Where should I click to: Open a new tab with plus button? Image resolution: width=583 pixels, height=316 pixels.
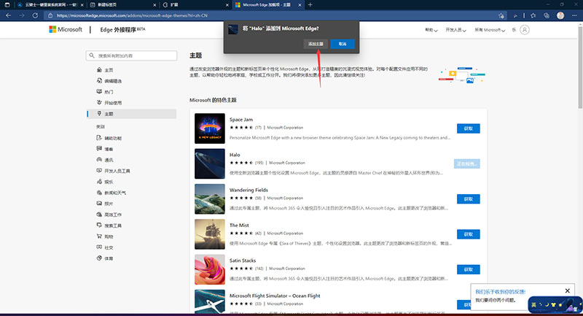click(x=310, y=5)
